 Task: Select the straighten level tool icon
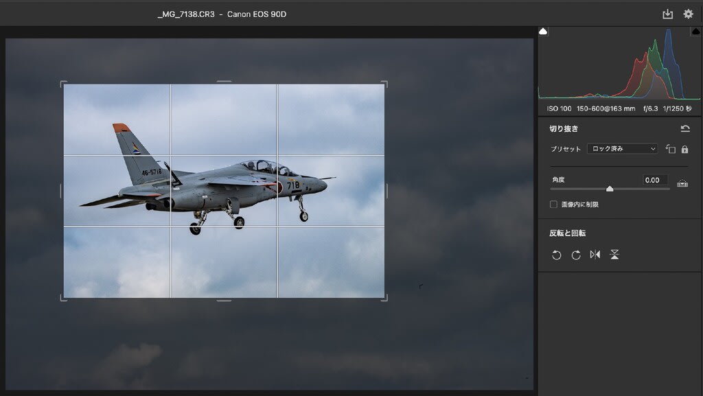coord(682,183)
